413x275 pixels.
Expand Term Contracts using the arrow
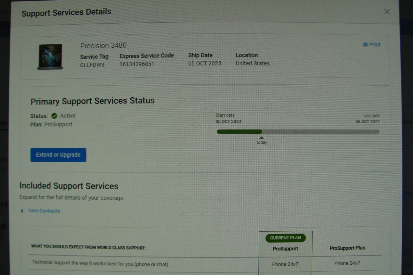[22, 211]
